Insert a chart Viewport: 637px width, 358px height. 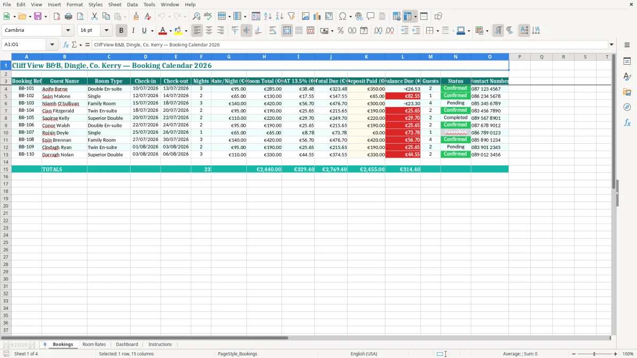pos(317,16)
